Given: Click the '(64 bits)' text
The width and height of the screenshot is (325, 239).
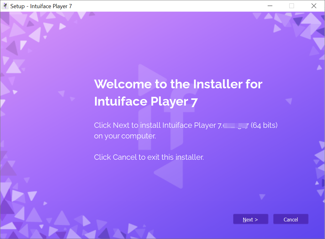Looking at the screenshot, I should (264, 125).
